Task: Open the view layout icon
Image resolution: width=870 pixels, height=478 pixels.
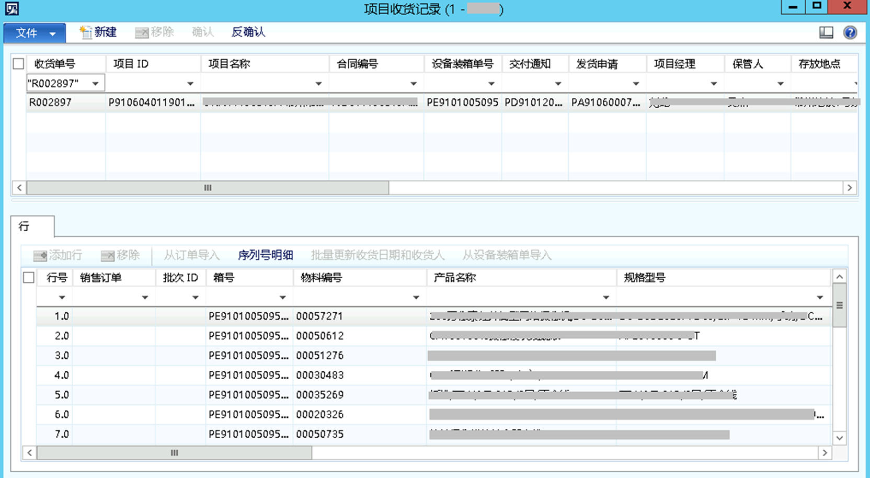Action: point(826,32)
